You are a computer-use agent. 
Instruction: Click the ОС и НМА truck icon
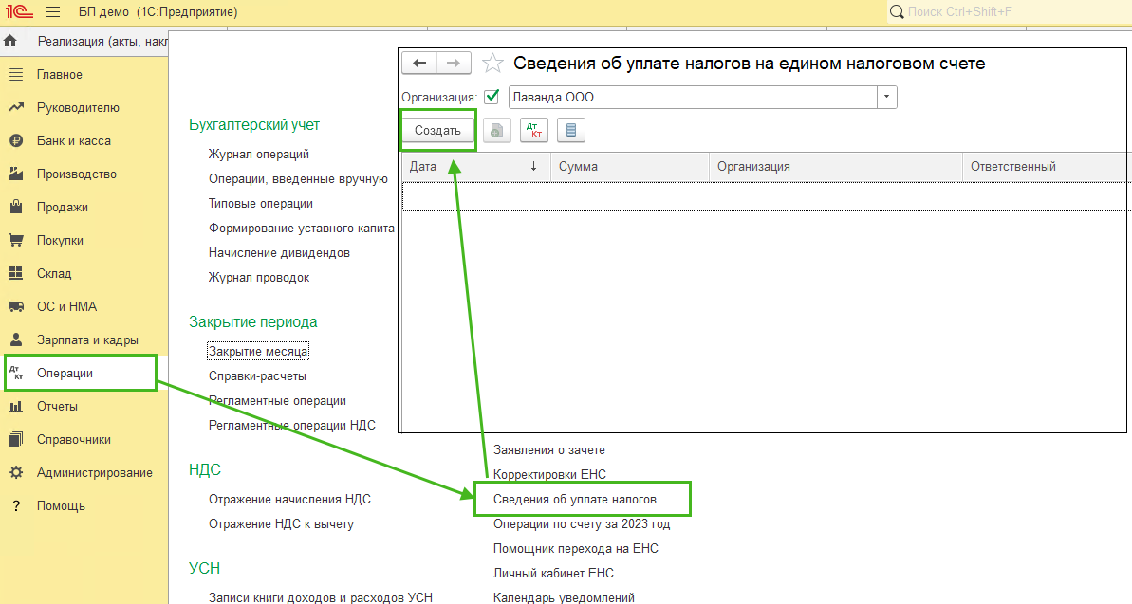pos(16,306)
